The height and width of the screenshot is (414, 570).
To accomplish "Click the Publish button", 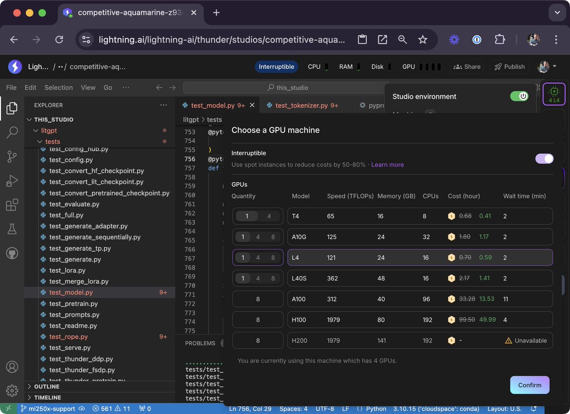I will [x=509, y=67].
